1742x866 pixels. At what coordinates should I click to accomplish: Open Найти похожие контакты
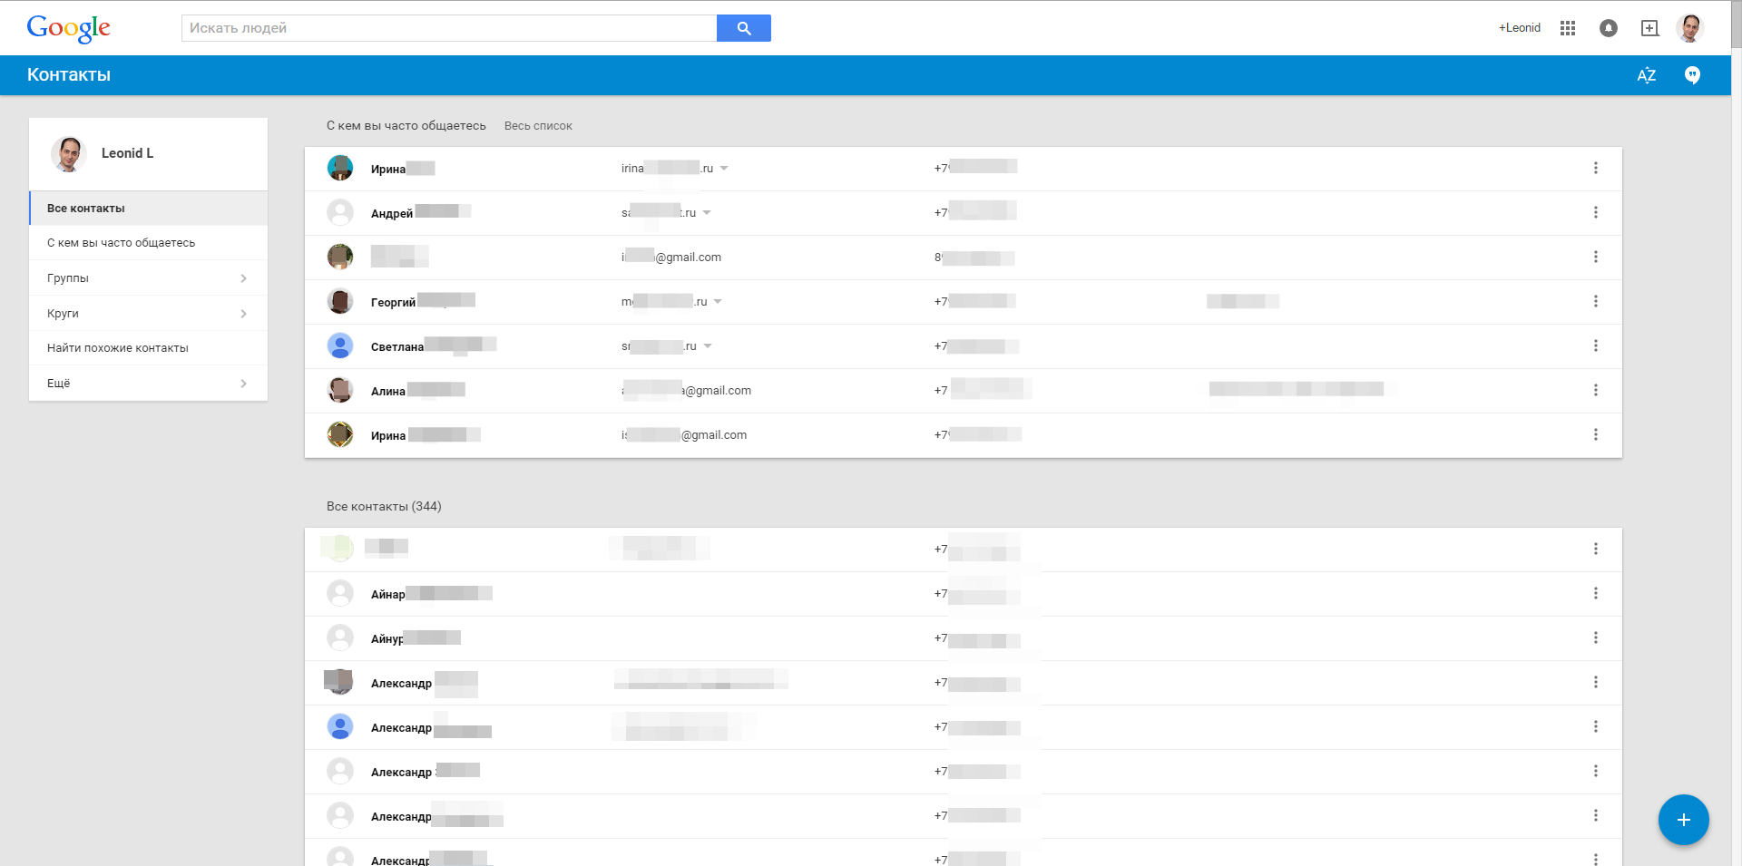click(x=117, y=347)
